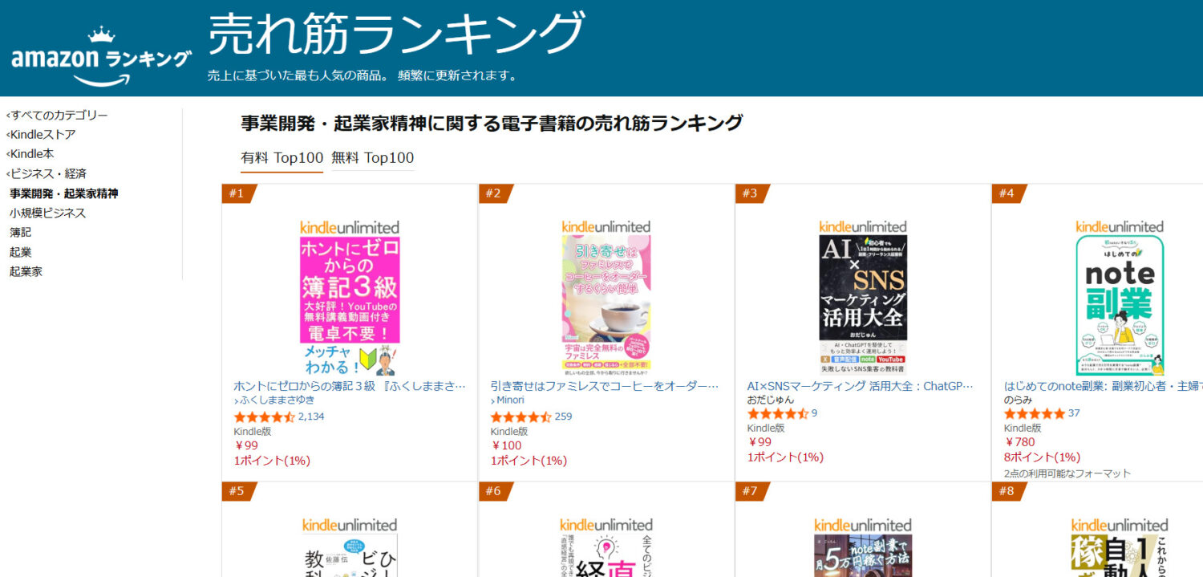Image resolution: width=1203 pixels, height=577 pixels.
Task: Open the 小規模ビジネス subcategory
Action: [x=48, y=213]
